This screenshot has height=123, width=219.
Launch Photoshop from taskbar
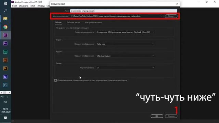pos(5,85)
